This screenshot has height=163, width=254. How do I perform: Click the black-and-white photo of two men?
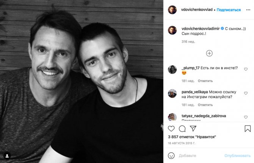82,81
